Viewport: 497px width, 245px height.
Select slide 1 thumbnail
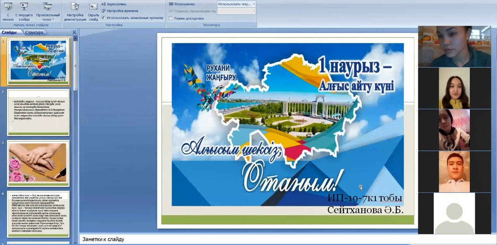[38, 62]
